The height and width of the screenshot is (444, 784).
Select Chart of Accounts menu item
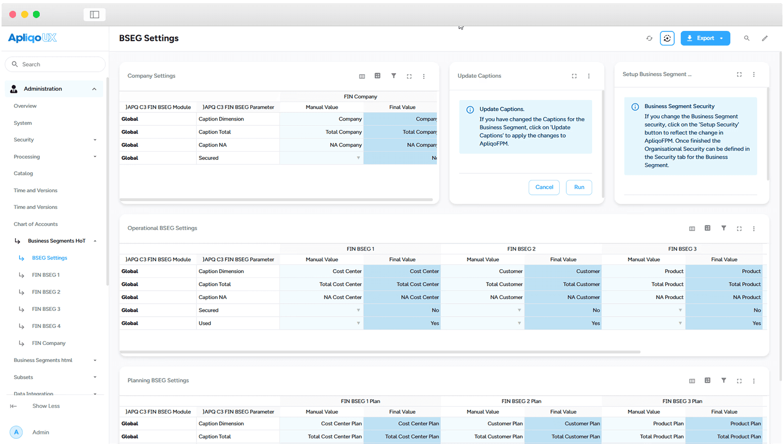pos(36,224)
